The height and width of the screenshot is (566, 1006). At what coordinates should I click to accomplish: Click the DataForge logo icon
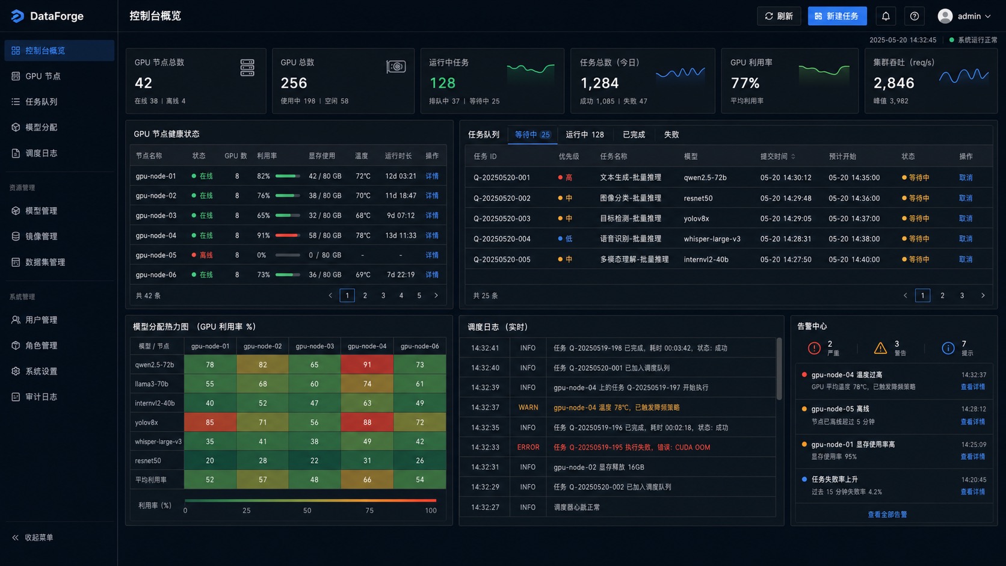pyautogui.click(x=17, y=16)
